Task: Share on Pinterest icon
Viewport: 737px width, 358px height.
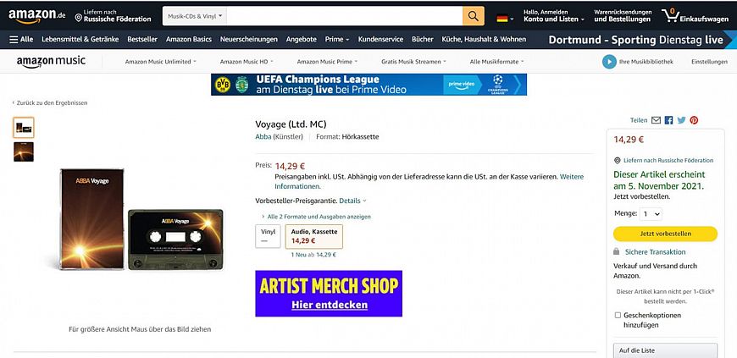Action: pyautogui.click(x=695, y=120)
